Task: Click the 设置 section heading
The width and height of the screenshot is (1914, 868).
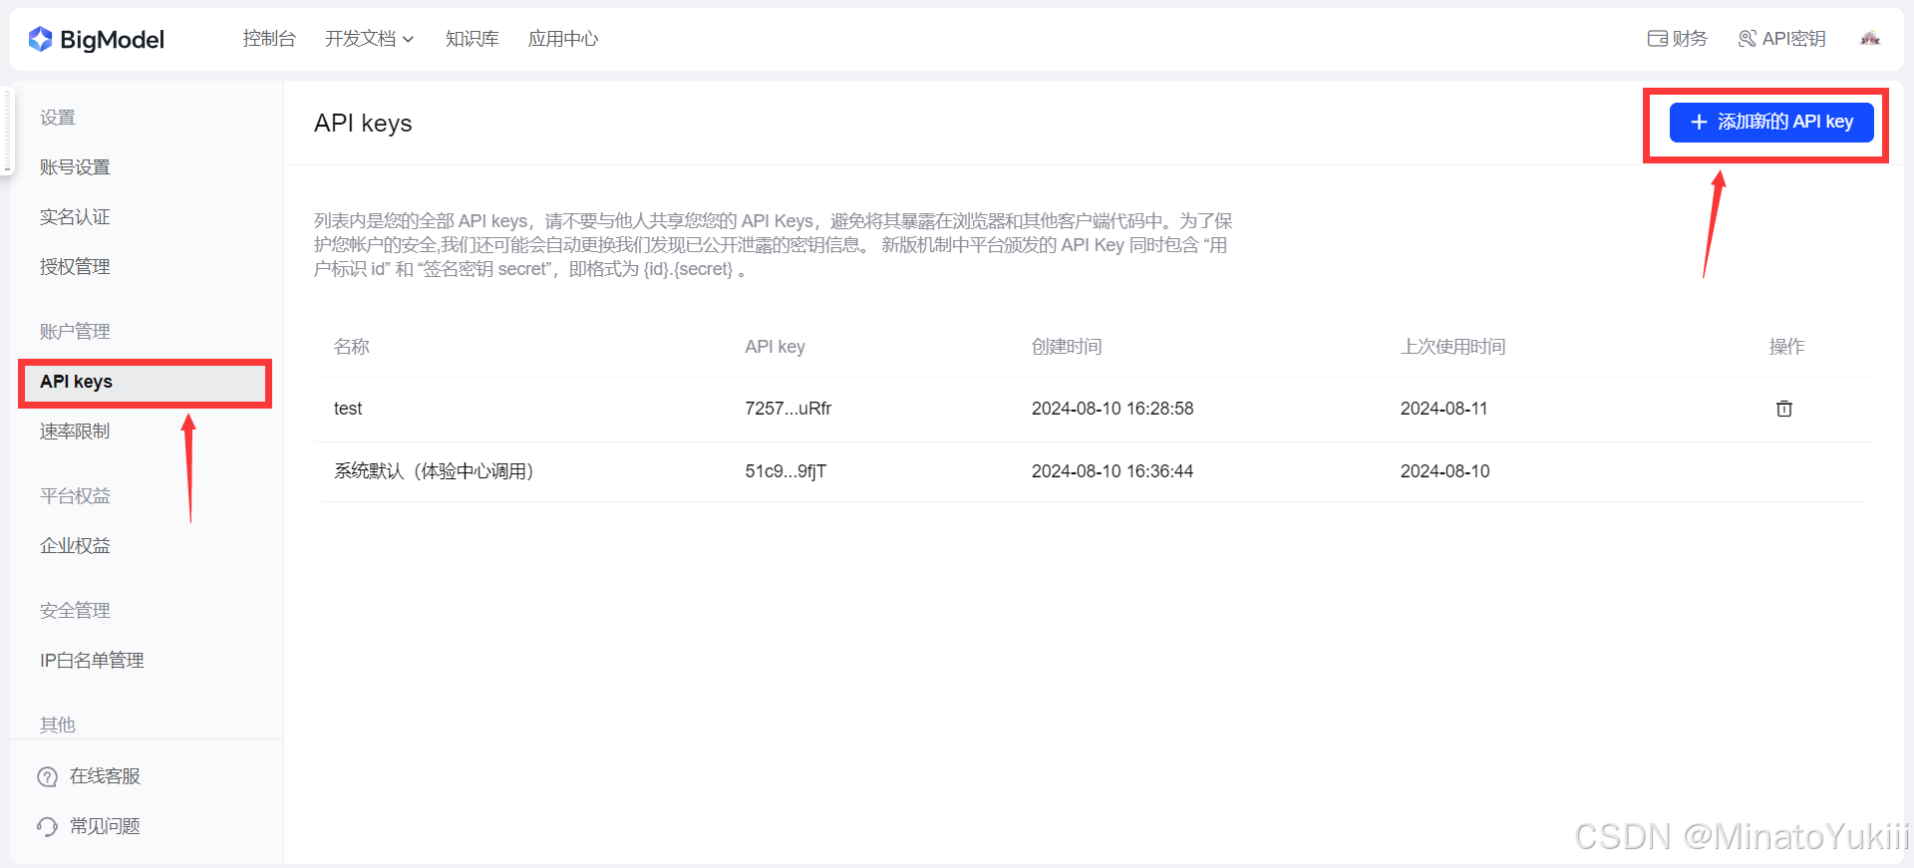Action: point(58,118)
